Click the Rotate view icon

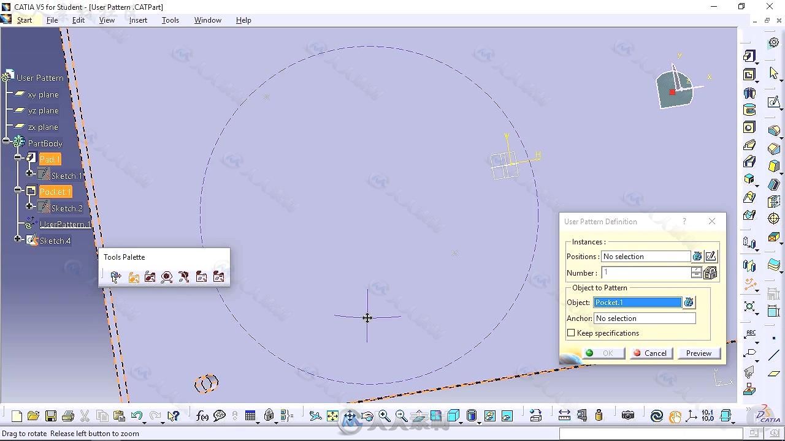[367, 416]
